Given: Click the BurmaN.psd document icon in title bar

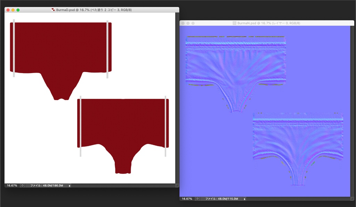Looking at the screenshot, I should pyautogui.click(x=235, y=23).
